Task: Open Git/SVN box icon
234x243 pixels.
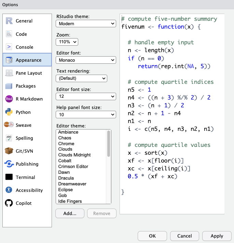Action: click(9, 151)
